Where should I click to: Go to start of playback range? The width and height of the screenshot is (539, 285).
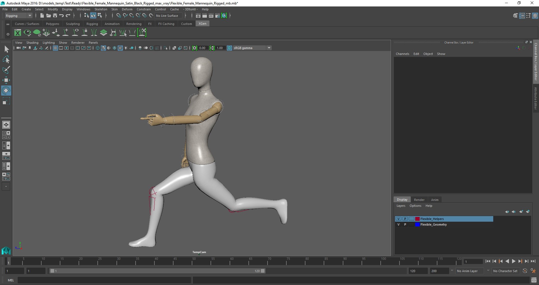(x=488, y=261)
